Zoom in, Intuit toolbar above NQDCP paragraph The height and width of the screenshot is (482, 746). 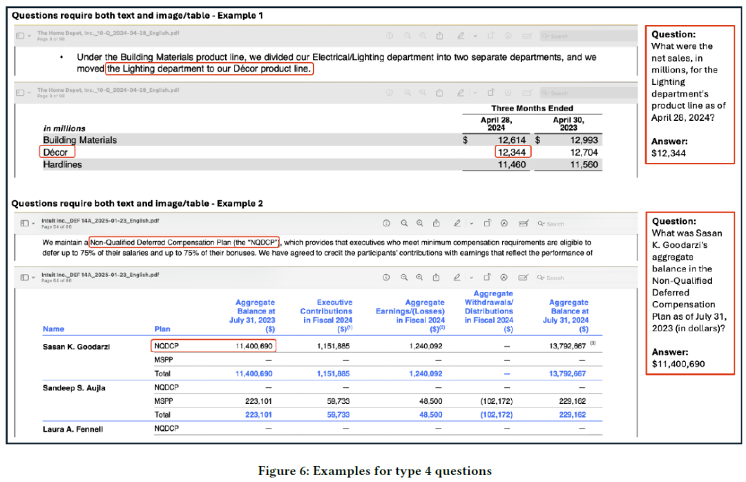tap(420, 223)
